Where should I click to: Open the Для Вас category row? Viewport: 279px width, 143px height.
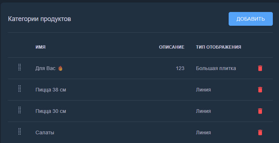coord(140,68)
